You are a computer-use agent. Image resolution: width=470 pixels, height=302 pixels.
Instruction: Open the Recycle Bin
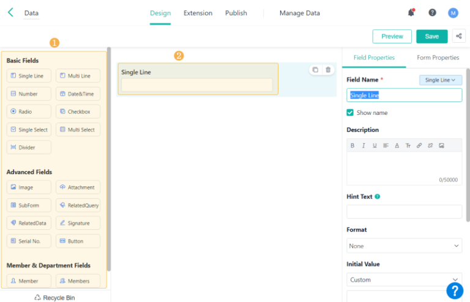54,298
